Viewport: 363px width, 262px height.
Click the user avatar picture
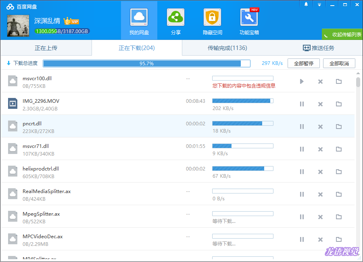pyautogui.click(x=18, y=25)
